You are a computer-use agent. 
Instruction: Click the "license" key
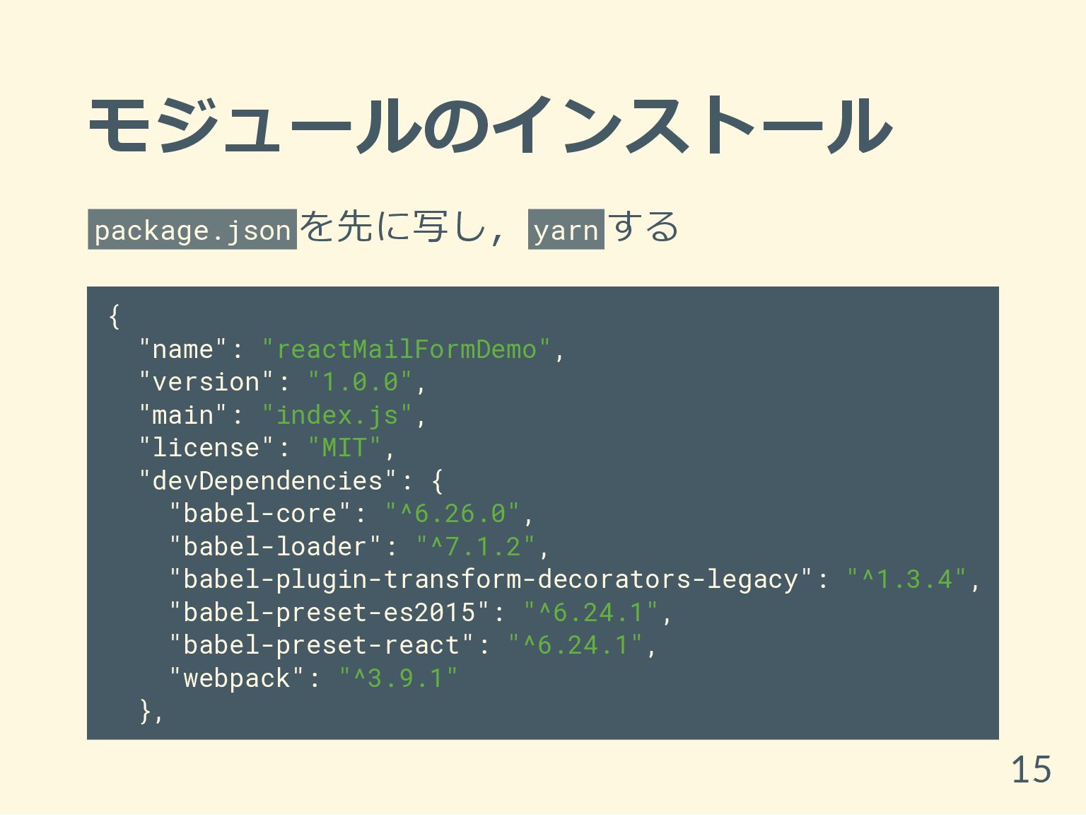point(206,448)
